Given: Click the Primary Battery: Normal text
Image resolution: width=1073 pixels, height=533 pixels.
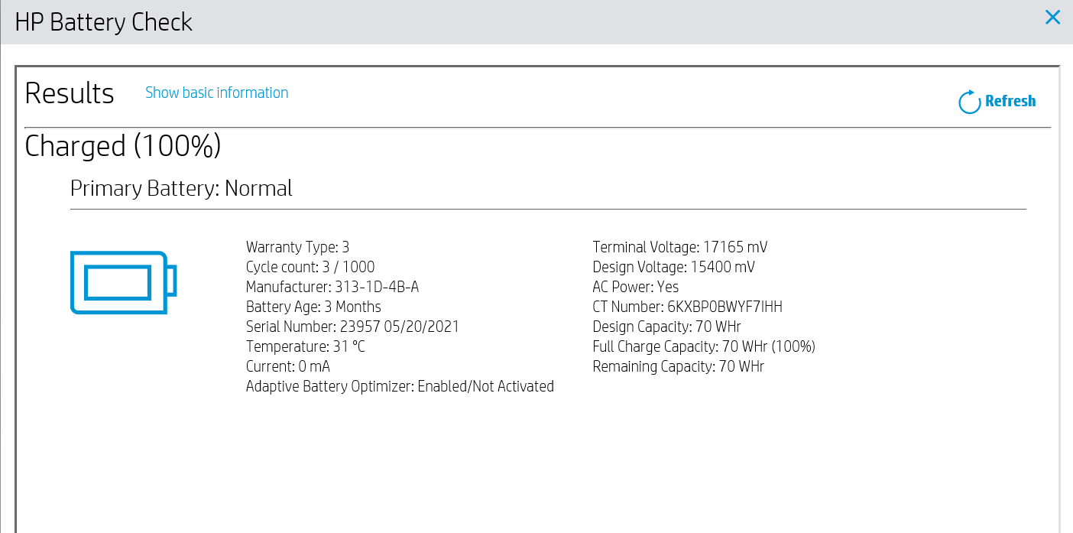Looking at the screenshot, I should tap(181, 188).
